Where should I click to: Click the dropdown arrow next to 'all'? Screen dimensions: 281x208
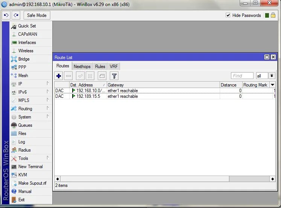click(272, 76)
